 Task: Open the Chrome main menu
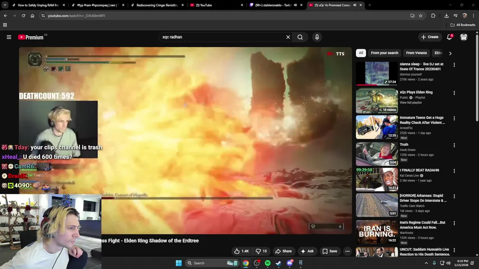tap(474, 16)
